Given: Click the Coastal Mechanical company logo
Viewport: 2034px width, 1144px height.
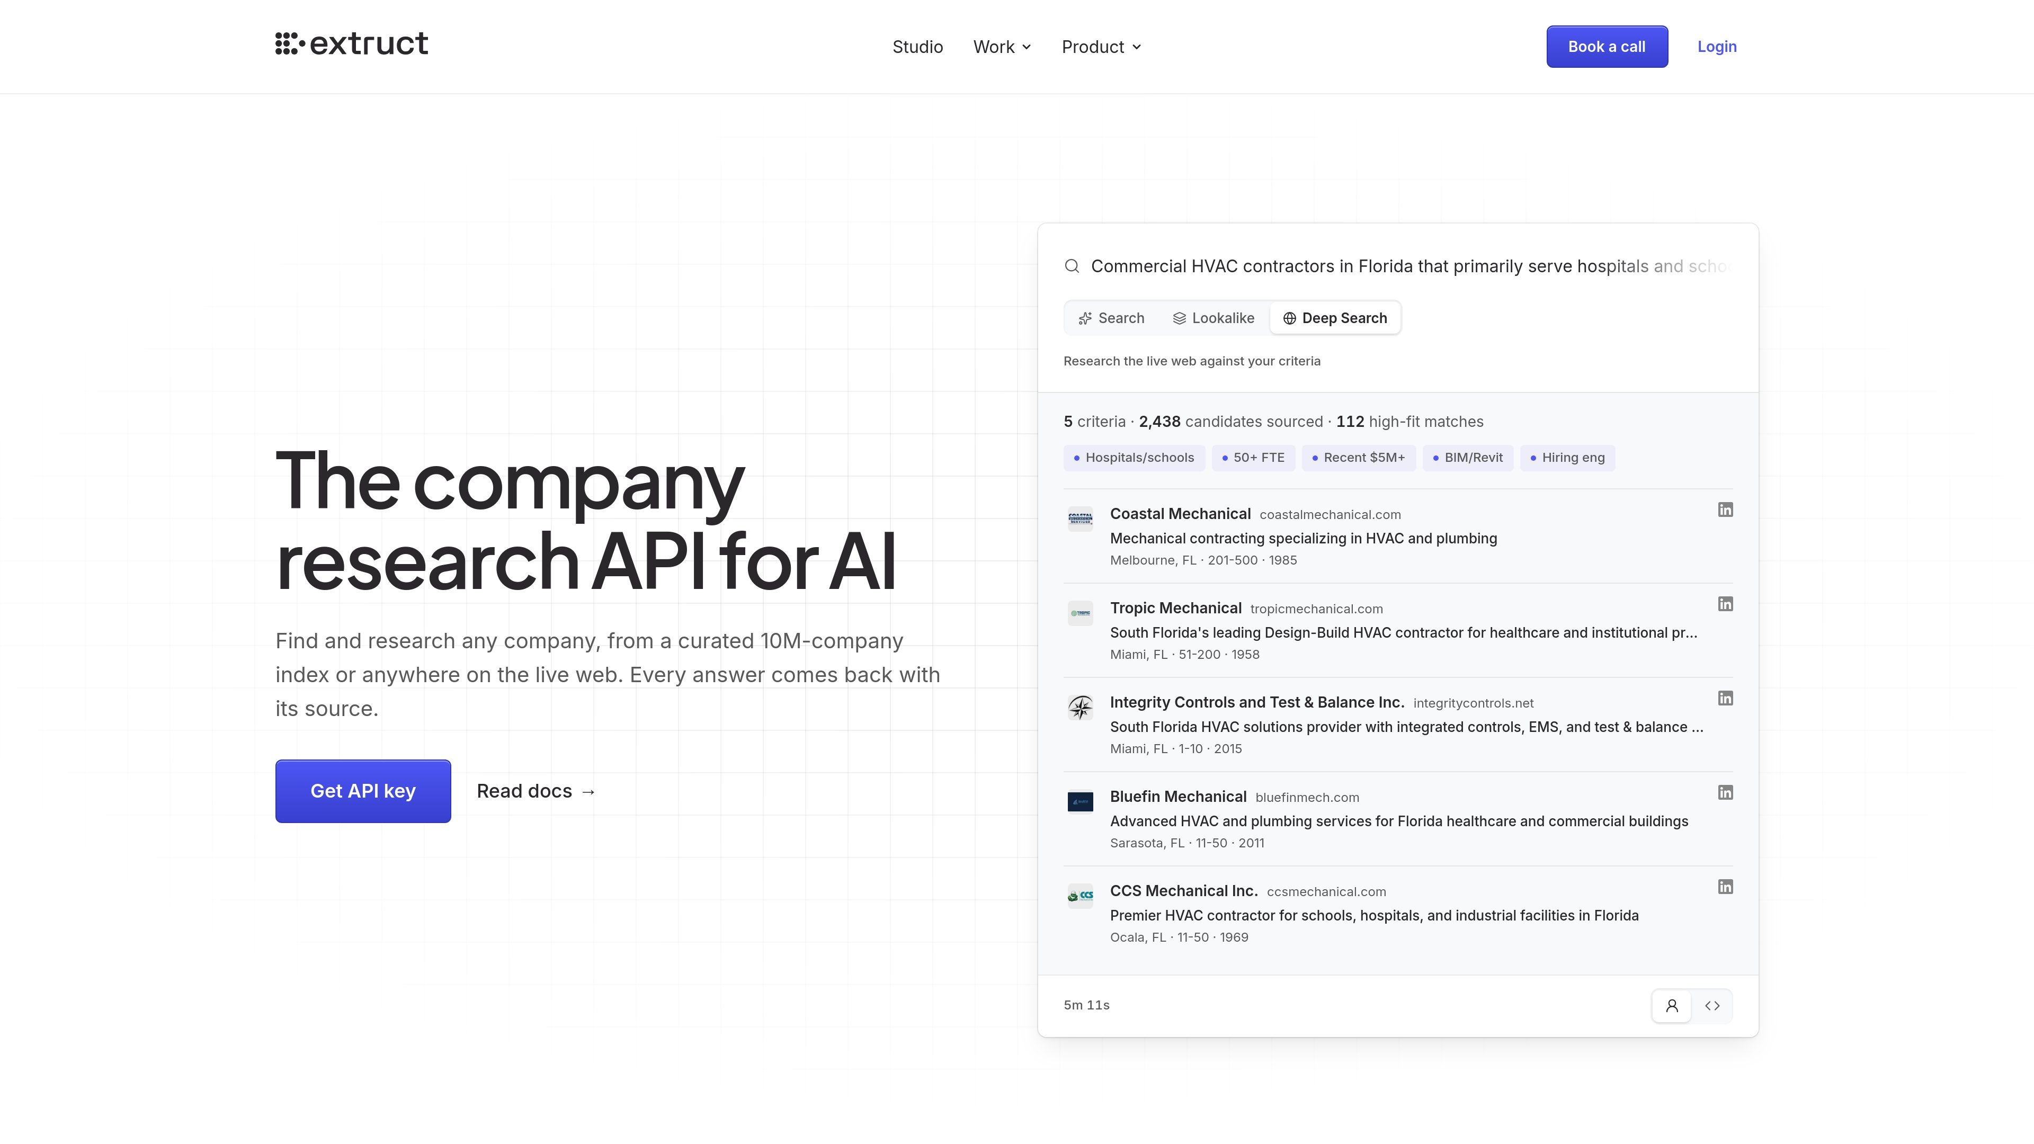Looking at the screenshot, I should click(1080, 519).
